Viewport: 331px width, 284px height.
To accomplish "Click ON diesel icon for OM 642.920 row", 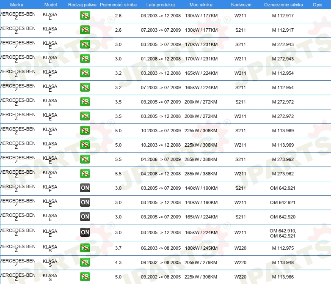I will click(x=85, y=216).
